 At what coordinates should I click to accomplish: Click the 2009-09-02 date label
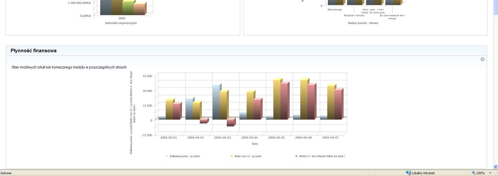pos(196,138)
